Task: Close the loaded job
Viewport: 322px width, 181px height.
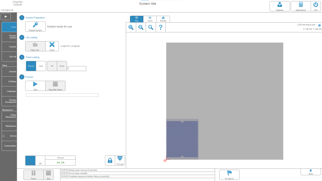Action: click(52, 46)
